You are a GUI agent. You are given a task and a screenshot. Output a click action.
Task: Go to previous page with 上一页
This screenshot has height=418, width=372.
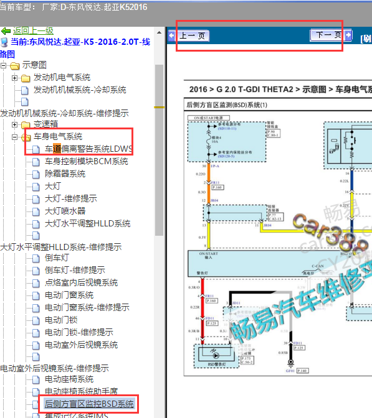click(x=193, y=35)
